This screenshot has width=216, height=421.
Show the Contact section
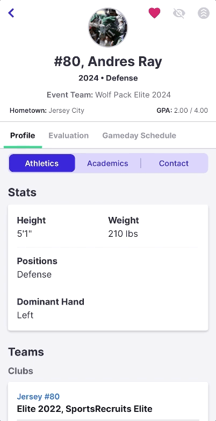click(x=174, y=163)
